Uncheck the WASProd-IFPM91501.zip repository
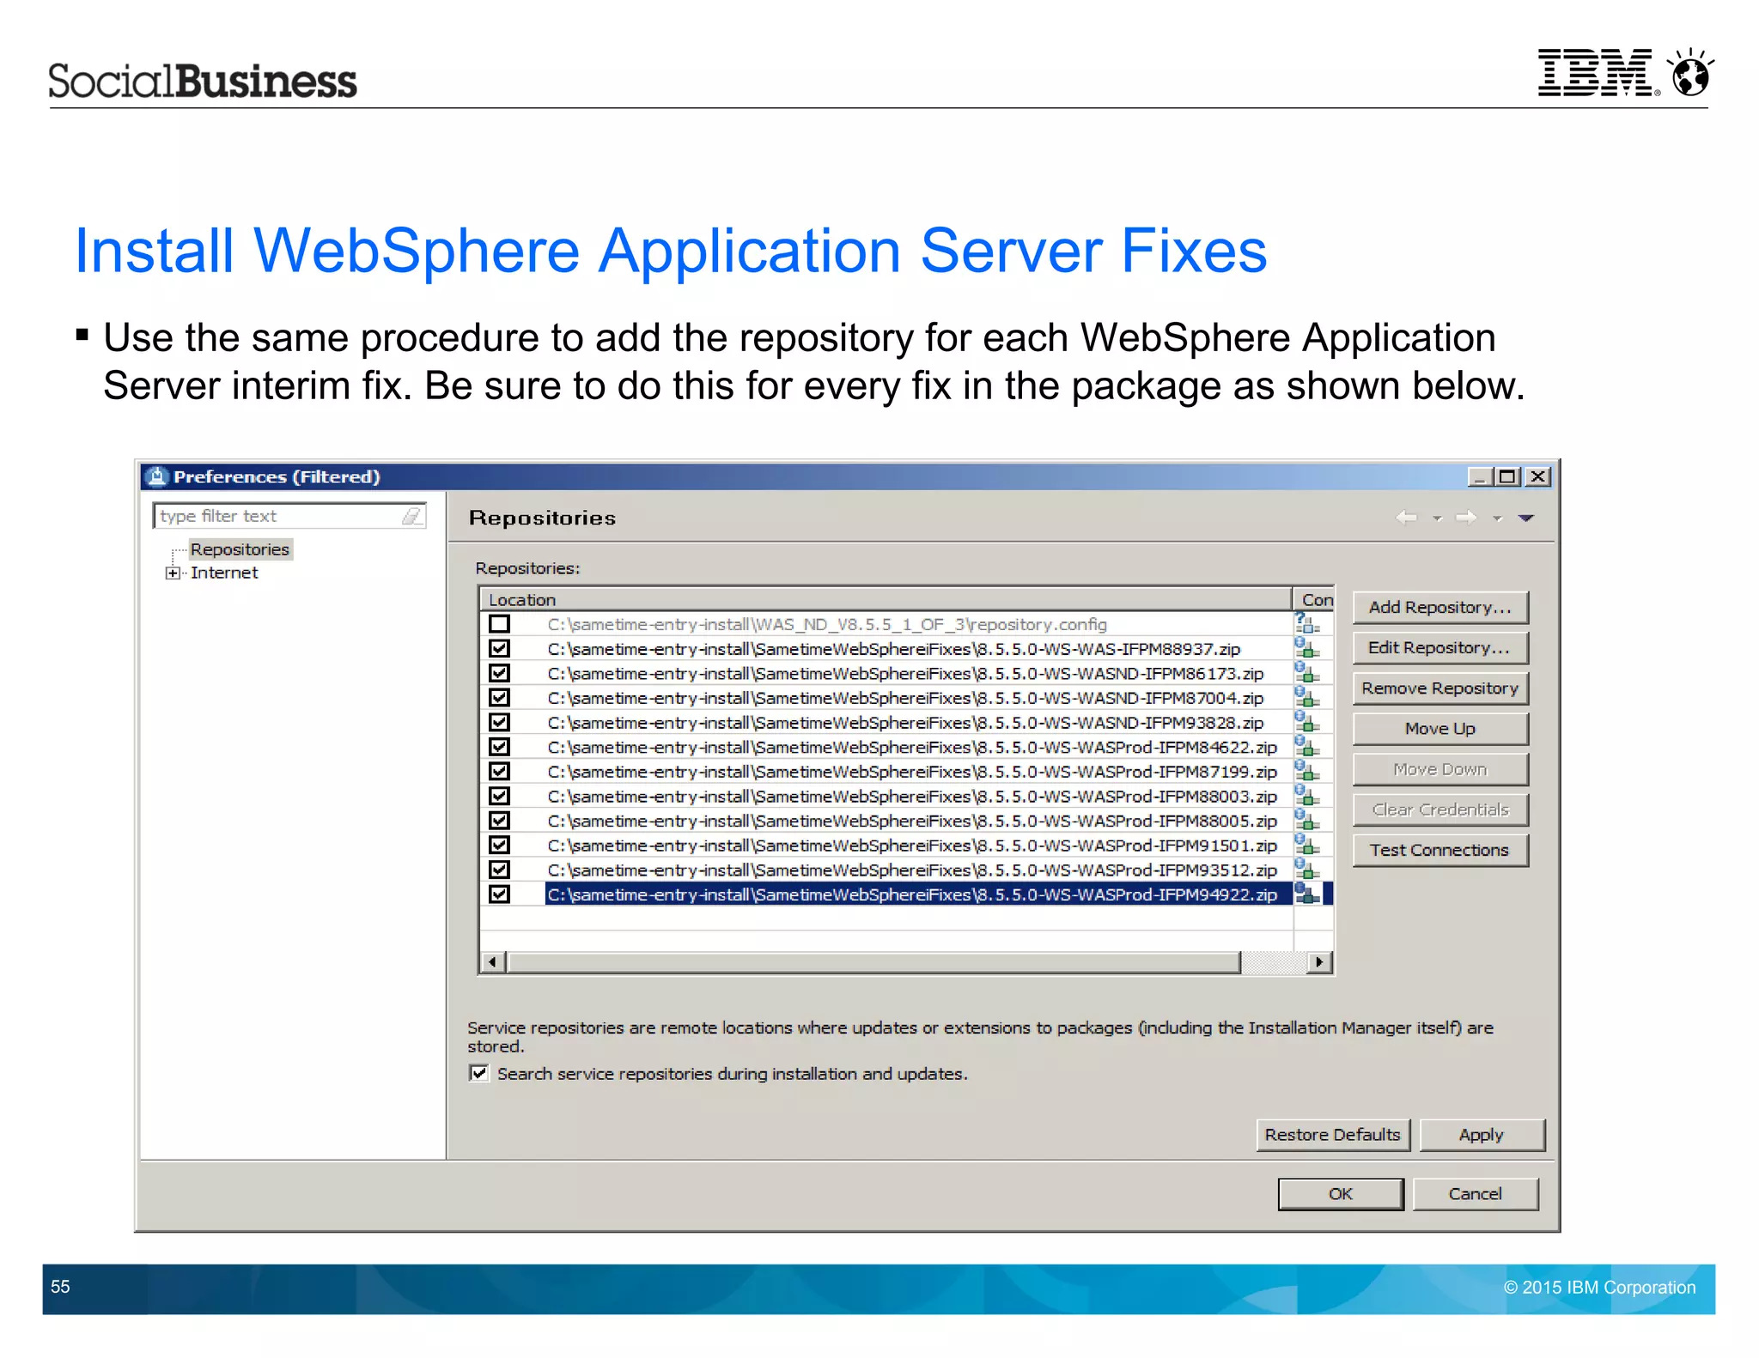 point(499,846)
